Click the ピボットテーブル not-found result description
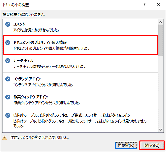 80,123
